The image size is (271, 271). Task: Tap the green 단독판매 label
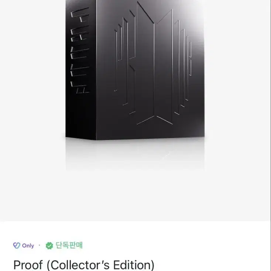(x=69, y=245)
